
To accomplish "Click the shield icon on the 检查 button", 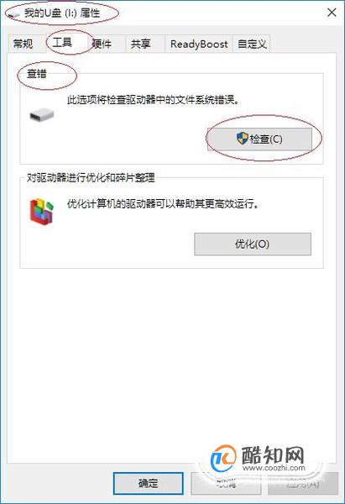I will click(x=243, y=139).
